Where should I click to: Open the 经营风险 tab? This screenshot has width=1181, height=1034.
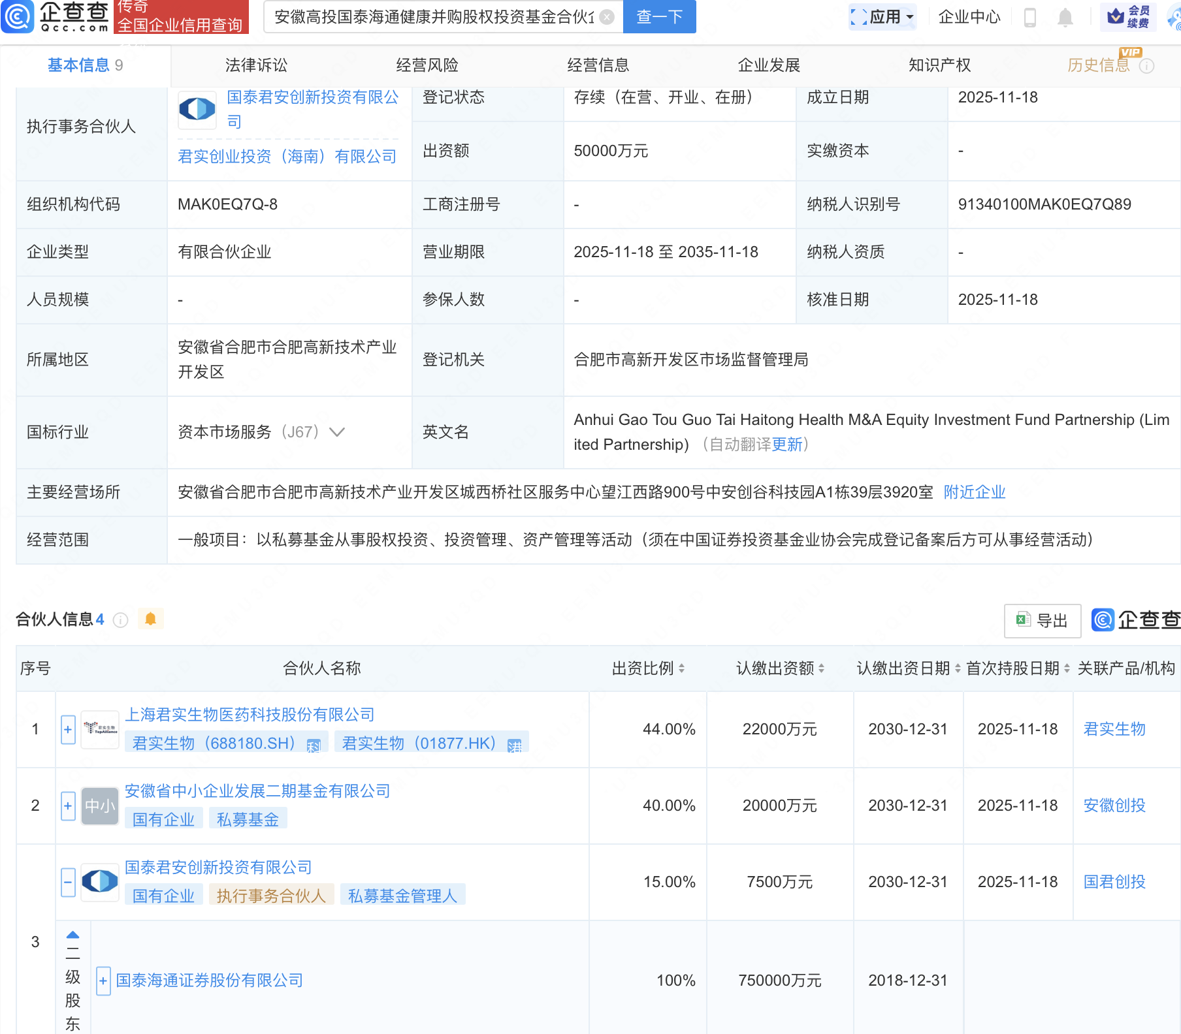(x=427, y=65)
